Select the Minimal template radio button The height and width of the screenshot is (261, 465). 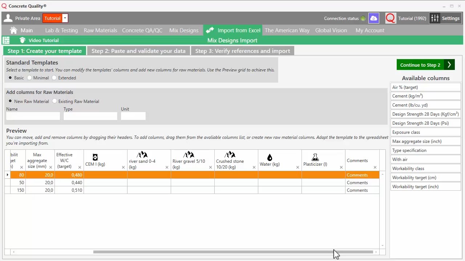click(x=29, y=78)
